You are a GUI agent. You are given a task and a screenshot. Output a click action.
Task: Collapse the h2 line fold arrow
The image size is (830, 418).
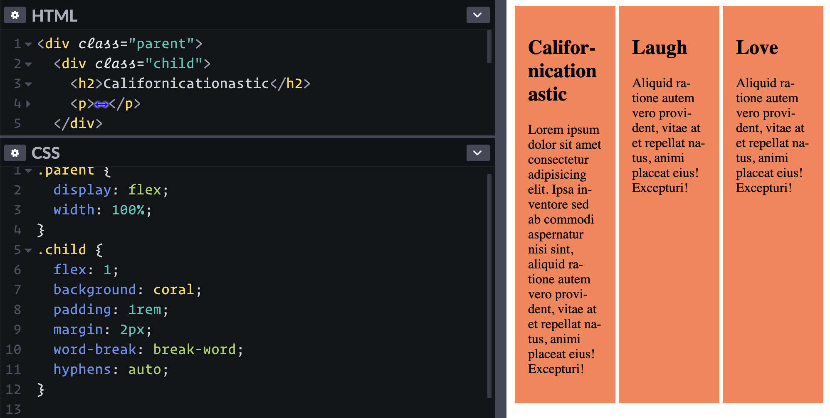pyautogui.click(x=28, y=84)
